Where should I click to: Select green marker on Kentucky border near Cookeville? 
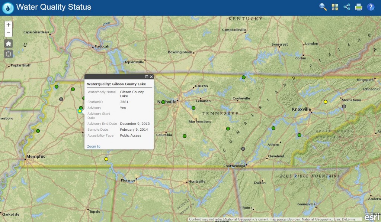[244, 77]
